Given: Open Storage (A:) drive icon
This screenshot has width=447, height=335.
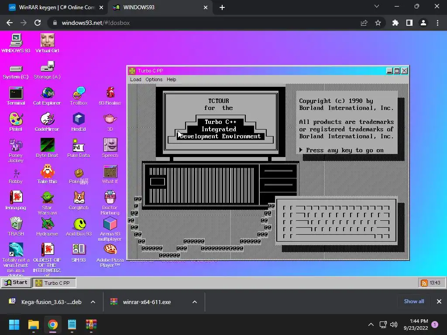Looking at the screenshot, I should click(x=47, y=70).
